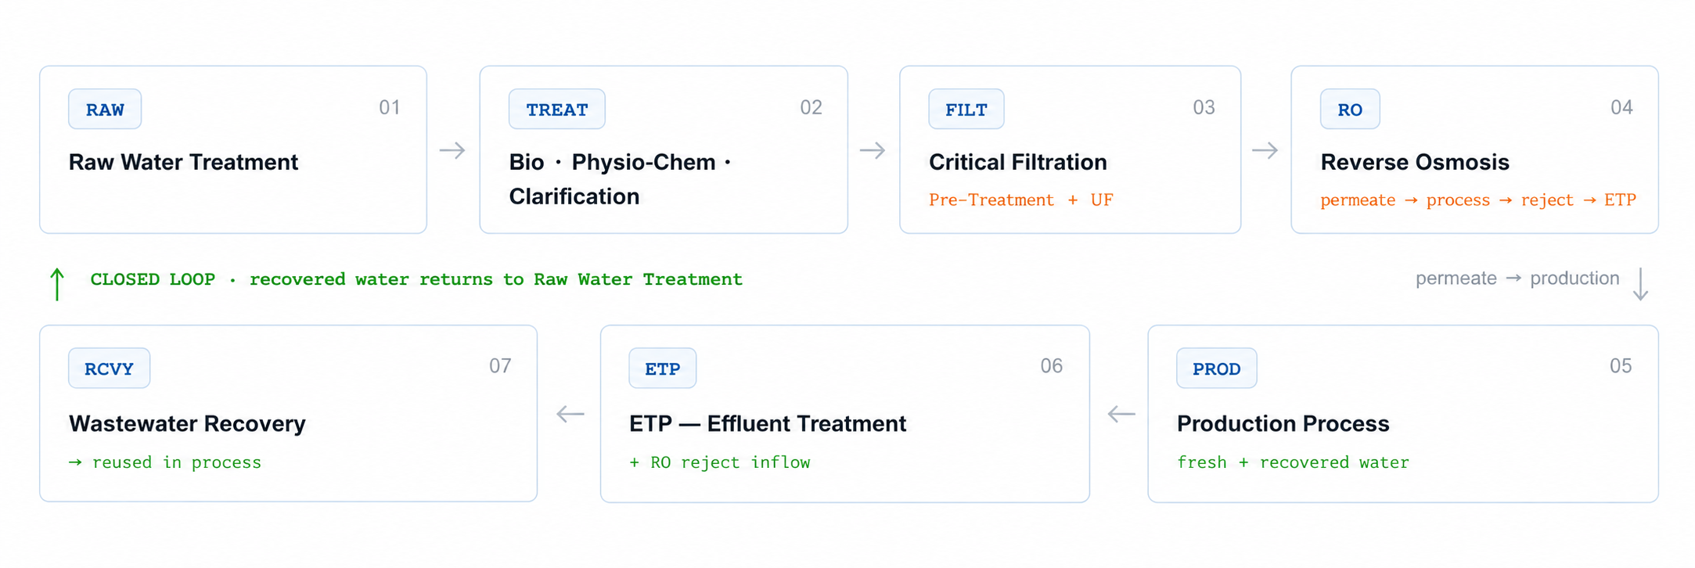Image resolution: width=1695 pixels, height=568 pixels.
Task: Click the CLOSED LOOP recovered water text
Action: click(416, 279)
